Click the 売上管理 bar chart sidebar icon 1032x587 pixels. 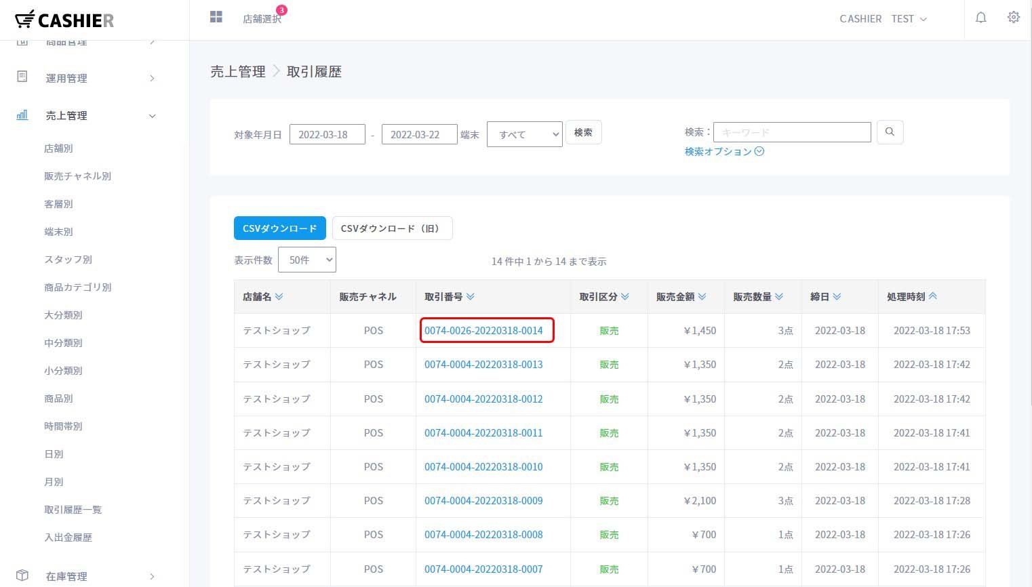point(22,115)
